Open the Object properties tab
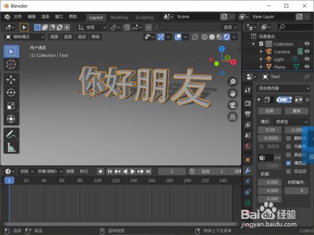The width and height of the screenshot is (314, 235). tap(247, 160)
